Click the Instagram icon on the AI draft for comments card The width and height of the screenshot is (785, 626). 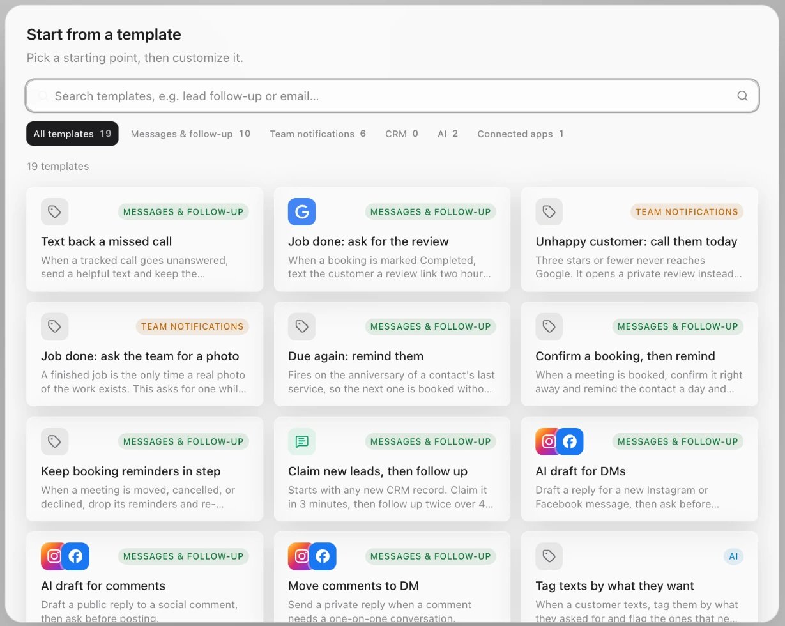coord(52,556)
